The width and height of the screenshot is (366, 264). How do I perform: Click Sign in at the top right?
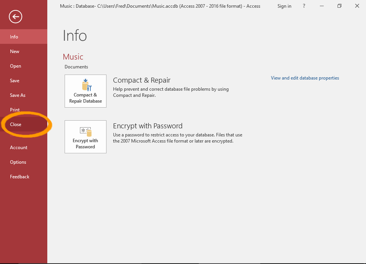point(284,6)
